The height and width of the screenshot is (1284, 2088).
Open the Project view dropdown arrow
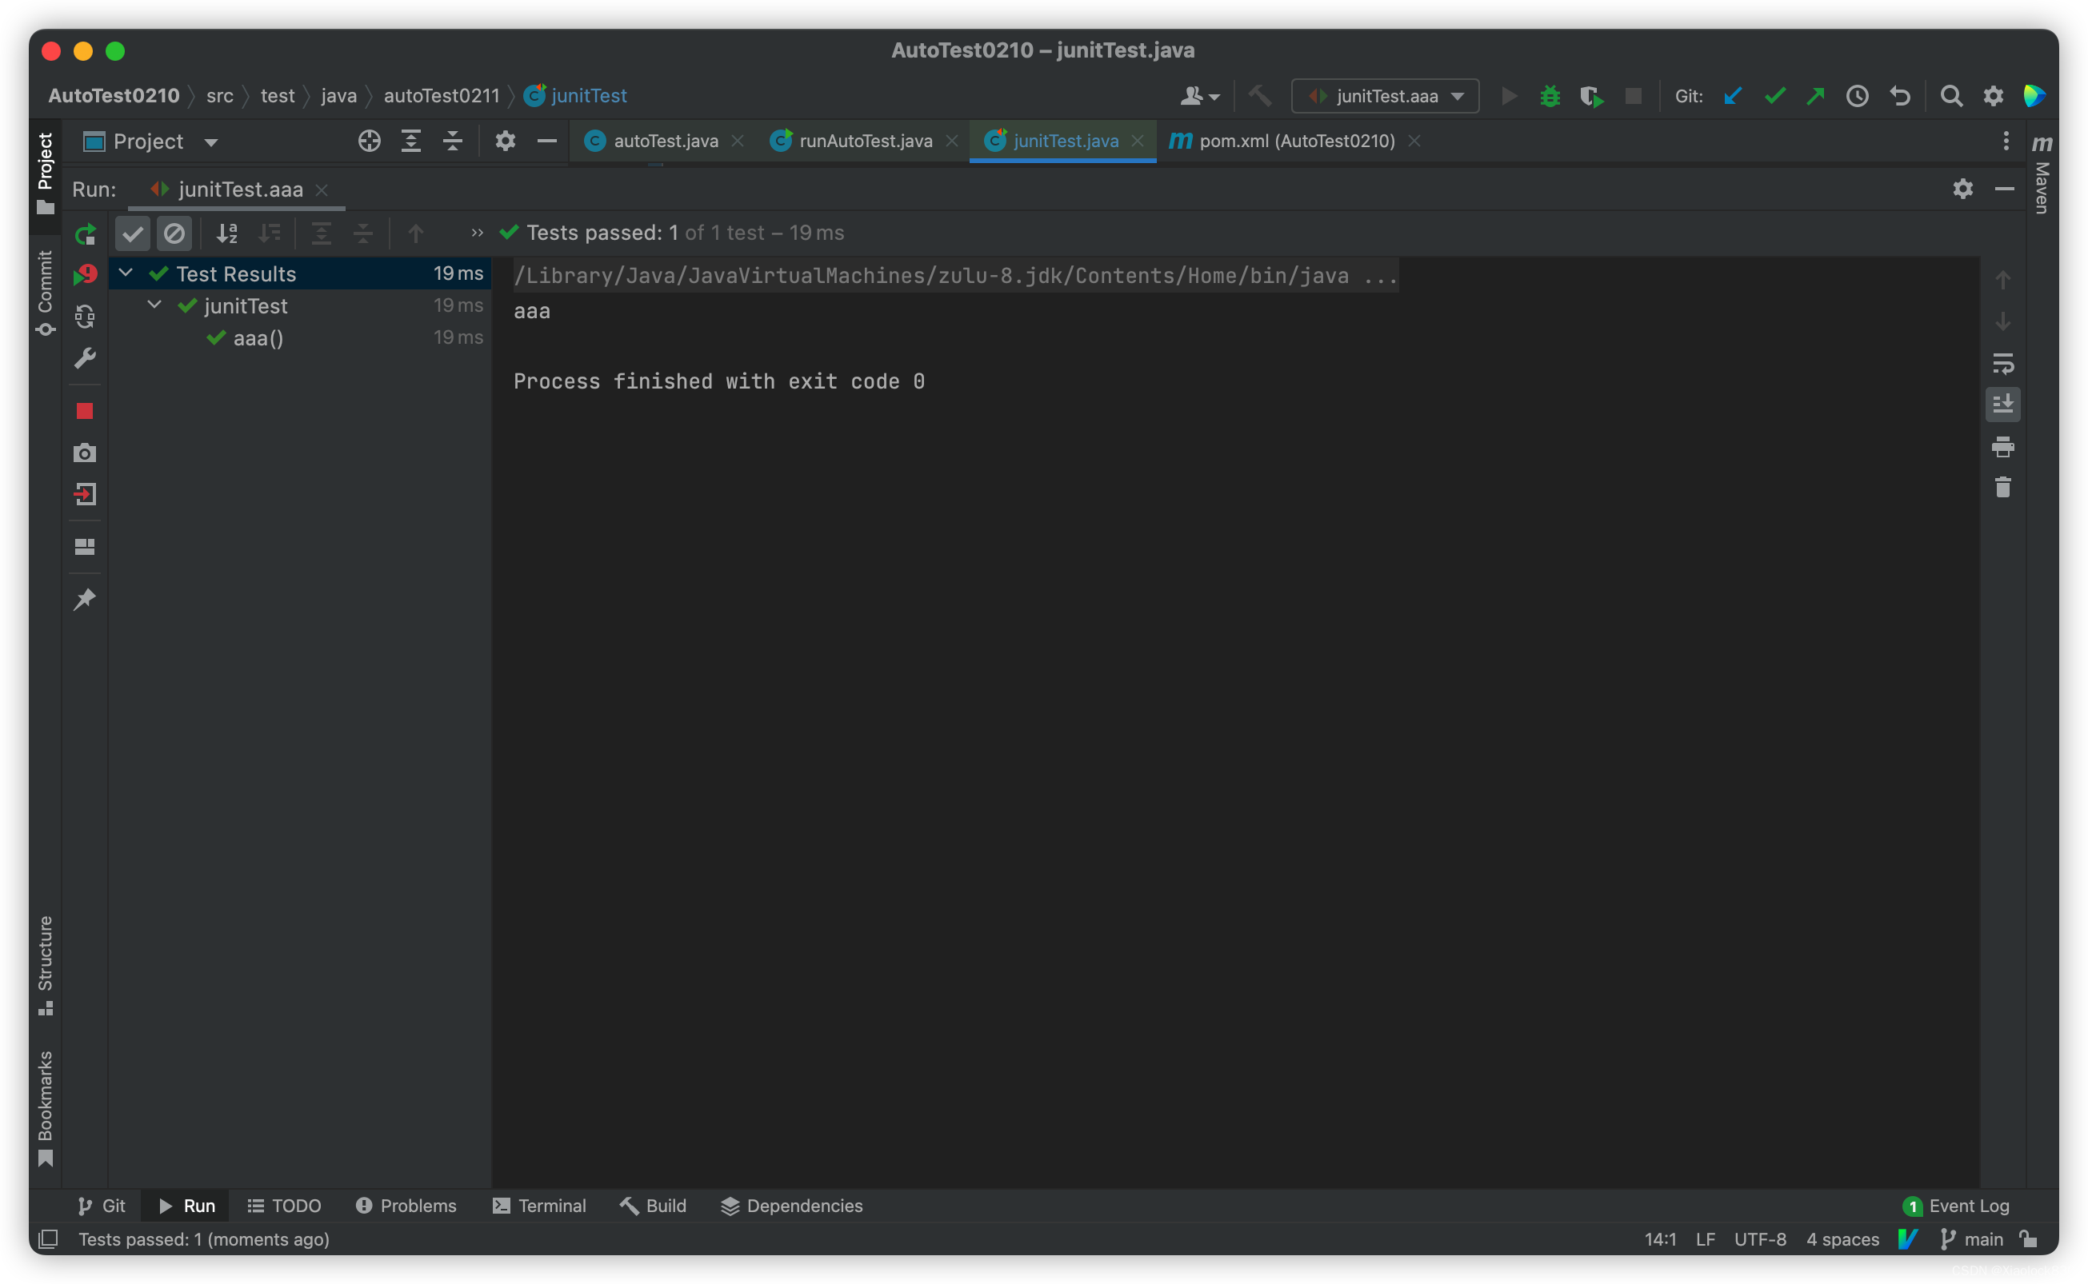point(211,142)
